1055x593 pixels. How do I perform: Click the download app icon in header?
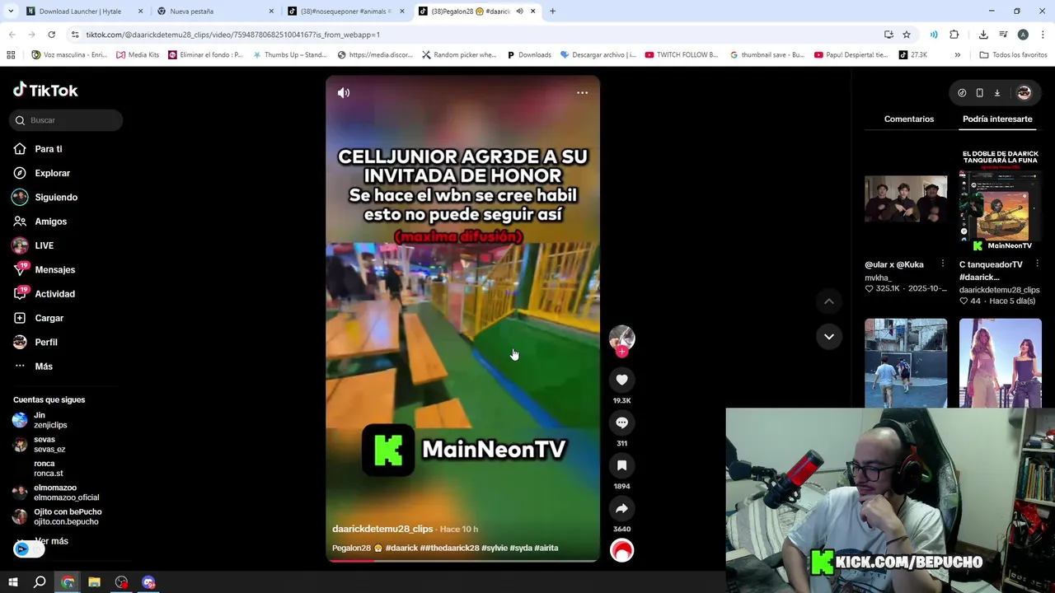tap(996, 93)
